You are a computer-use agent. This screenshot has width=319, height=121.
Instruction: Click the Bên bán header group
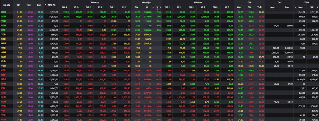click(198, 2)
